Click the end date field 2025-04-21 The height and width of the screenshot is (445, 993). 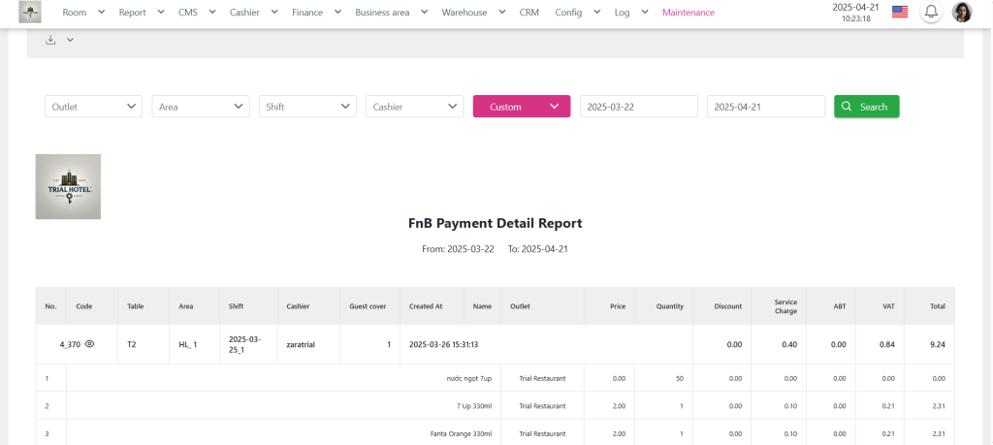pyautogui.click(x=765, y=107)
